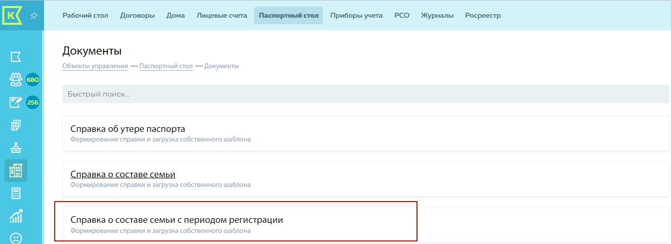671x244 pixels.
Task: Open the flag icon in the sidebar
Action: point(16,57)
